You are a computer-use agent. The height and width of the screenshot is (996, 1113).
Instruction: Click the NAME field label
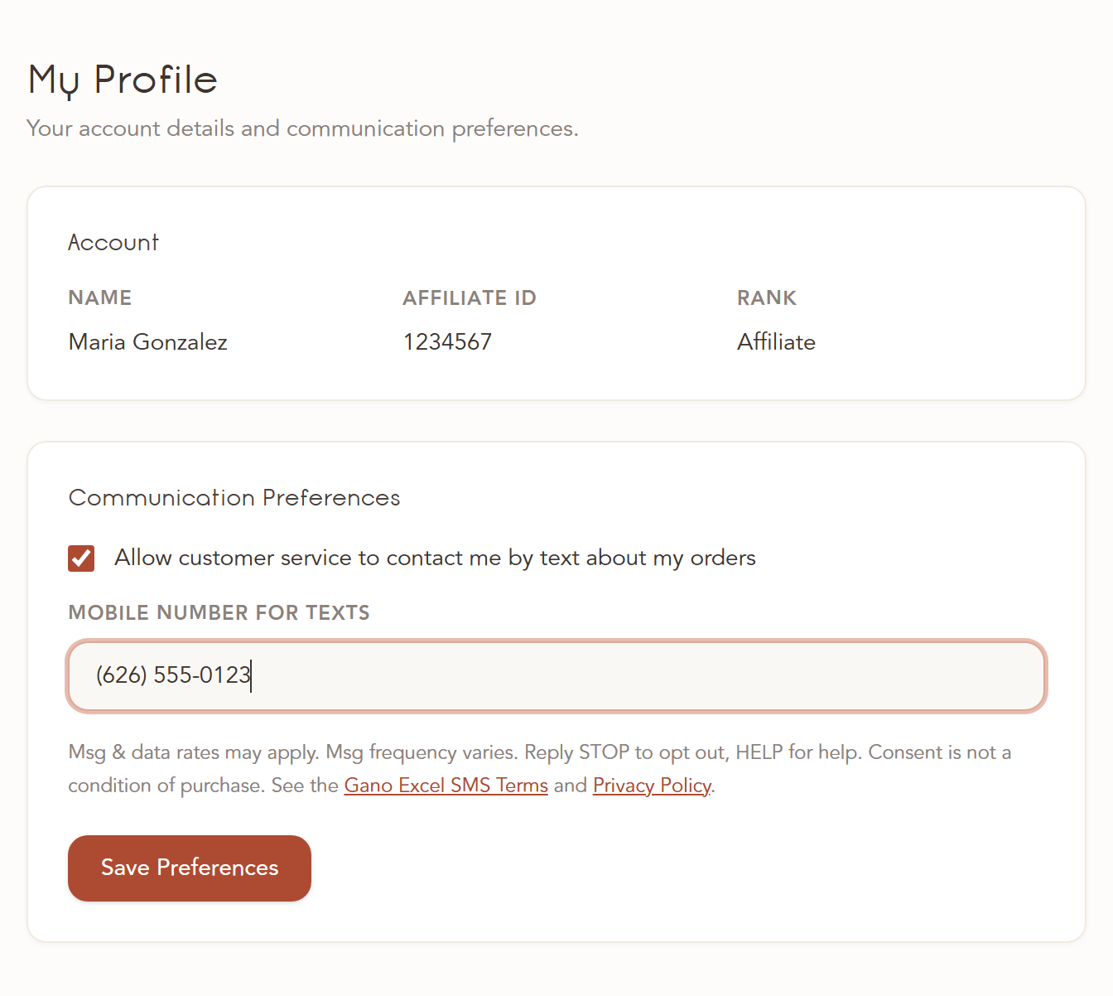[x=100, y=298]
